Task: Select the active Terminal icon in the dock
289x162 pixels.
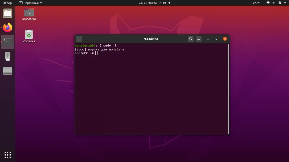Action: tap(7, 41)
